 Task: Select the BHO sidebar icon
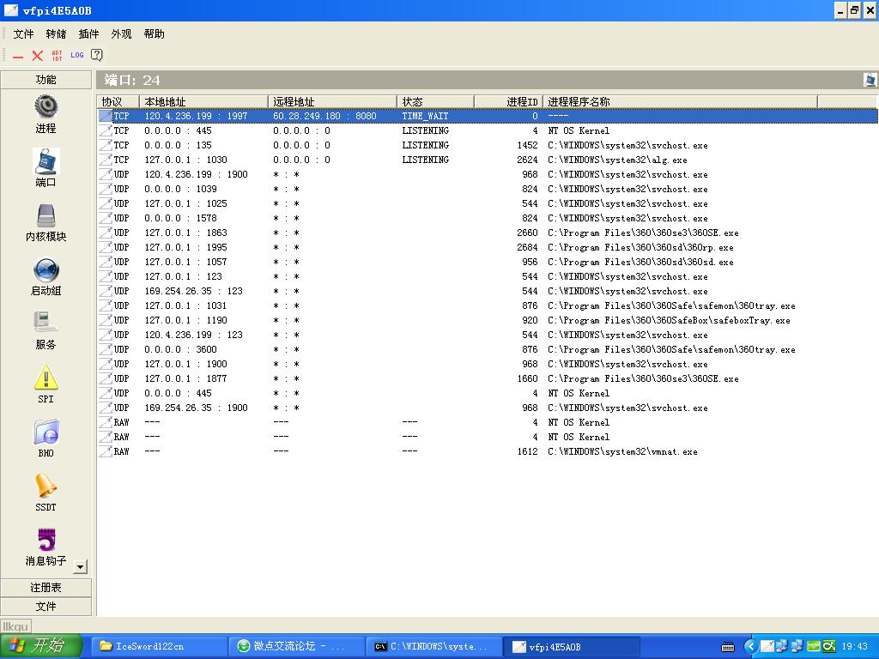tap(45, 432)
